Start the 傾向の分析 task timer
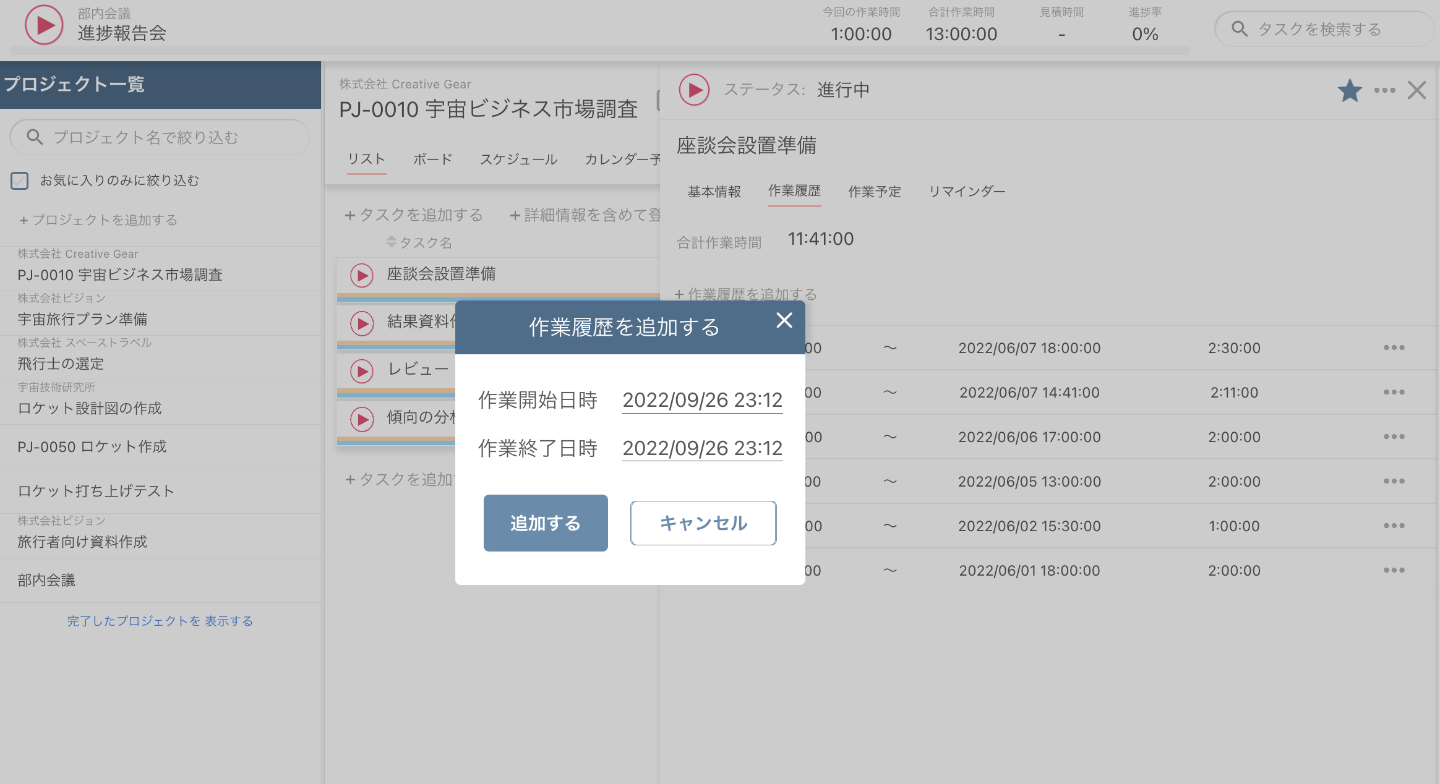Viewport: 1440px width, 784px height. click(x=361, y=420)
